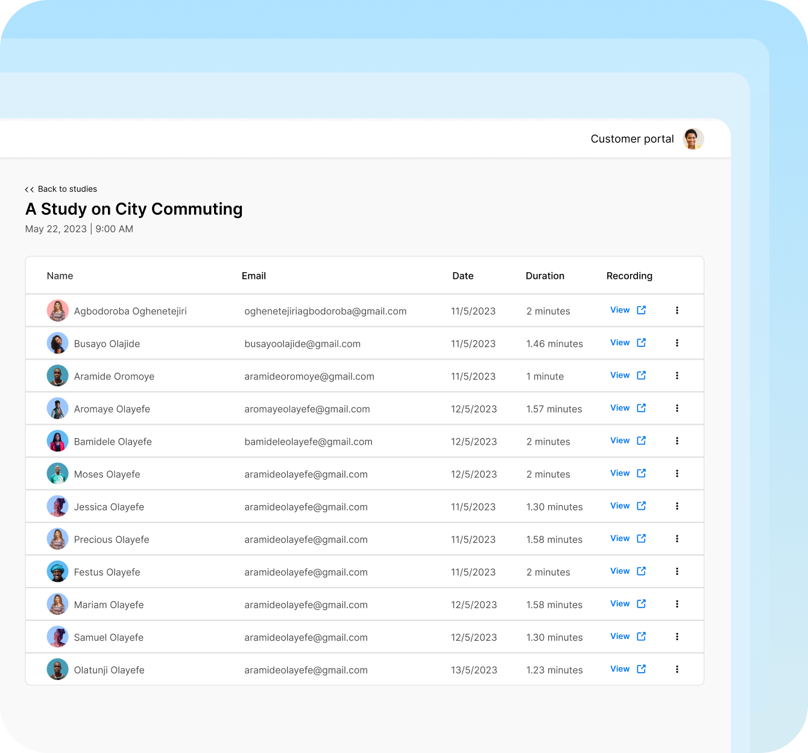This screenshot has width=808, height=753.
Task: Click Olatunji Olayefe's avatar photo
Action: pyautogui.click(x=57, y=669)
